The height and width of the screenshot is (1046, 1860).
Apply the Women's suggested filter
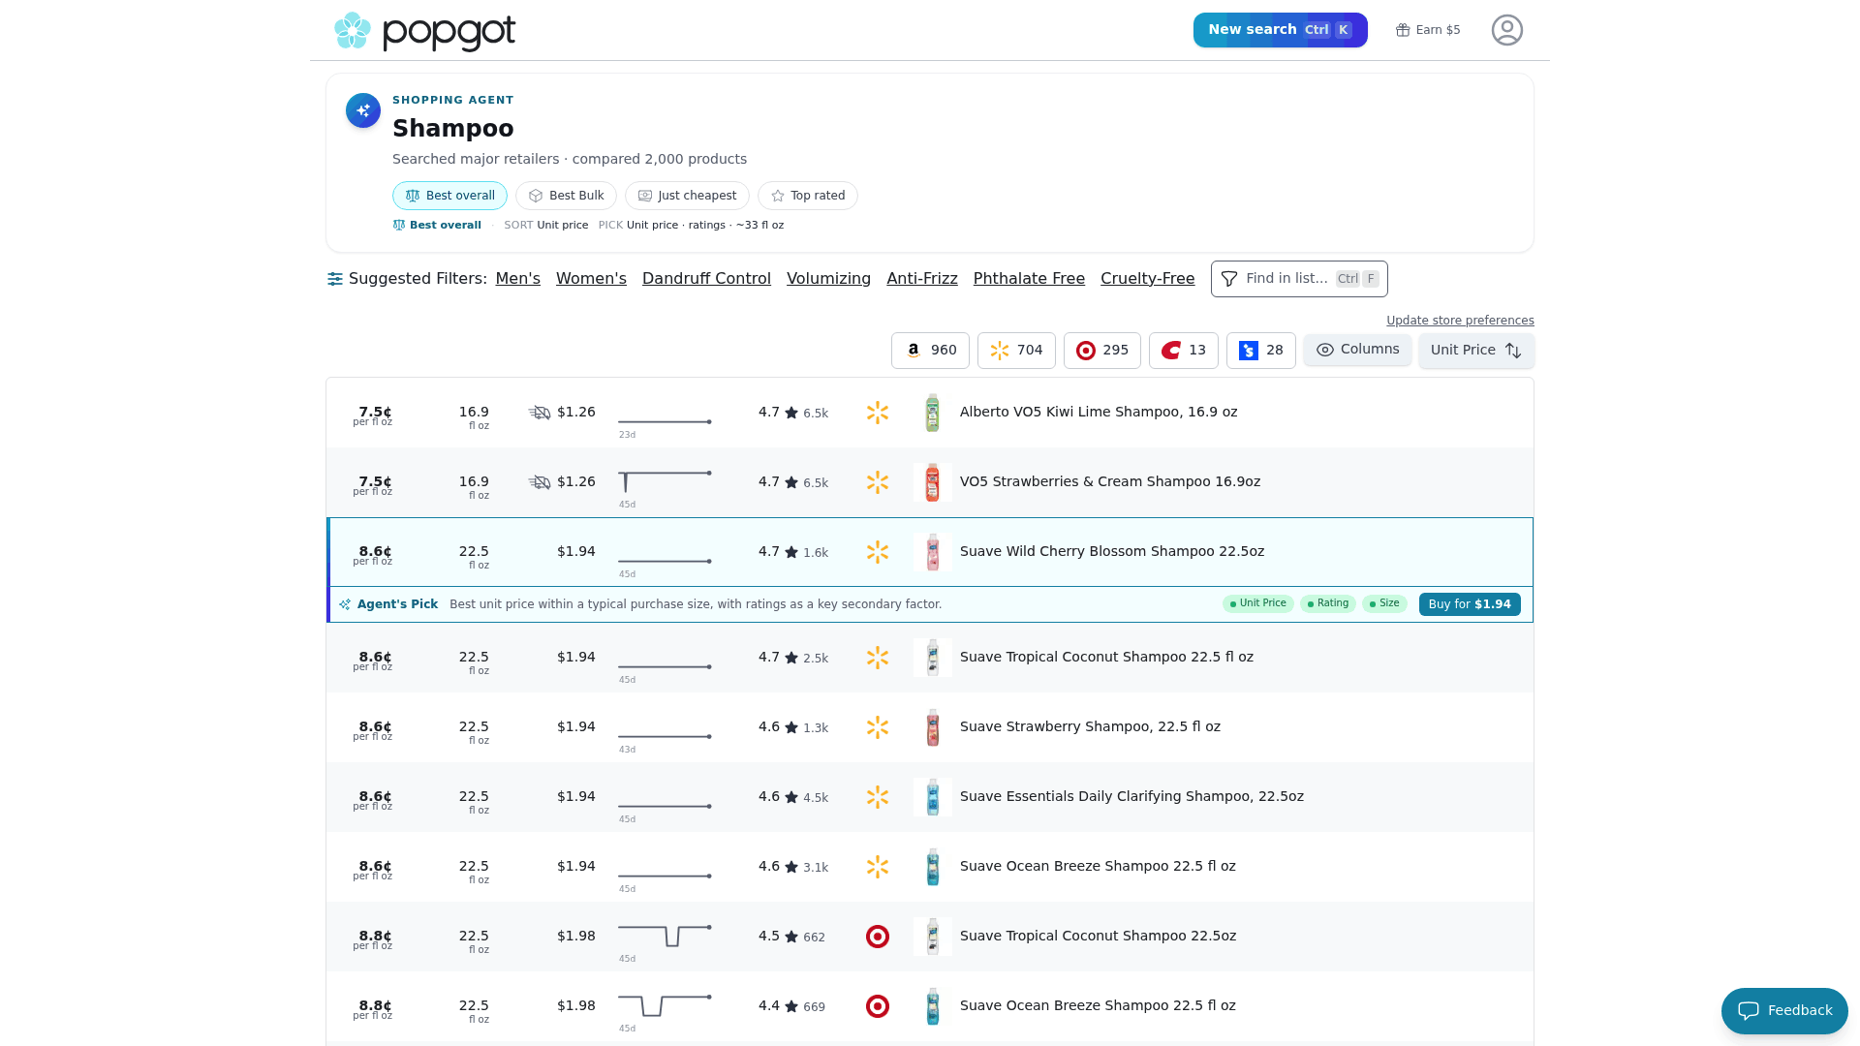[591, 279]
